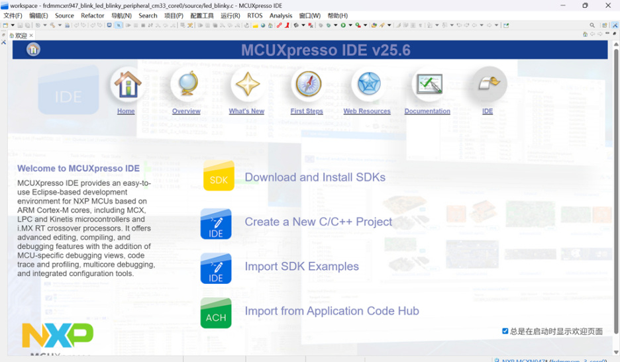
Task: Click the New icon in the main toolbar
Action: tap(5, 25)
